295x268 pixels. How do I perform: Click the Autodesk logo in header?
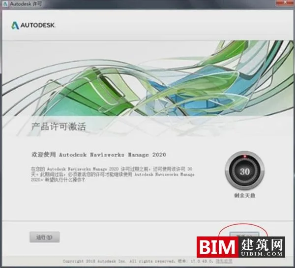click(x=33, y=25)
